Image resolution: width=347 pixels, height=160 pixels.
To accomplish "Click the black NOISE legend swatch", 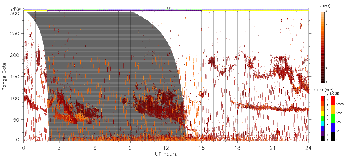I will tap(333, 136).
